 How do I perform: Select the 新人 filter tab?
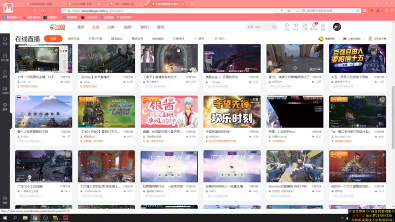coord(220,39)
